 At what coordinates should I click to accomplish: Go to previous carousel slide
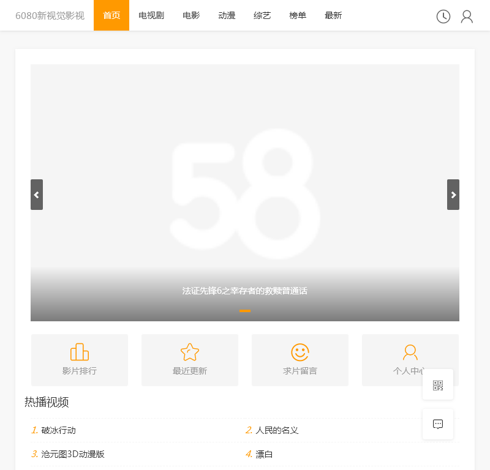37,195
